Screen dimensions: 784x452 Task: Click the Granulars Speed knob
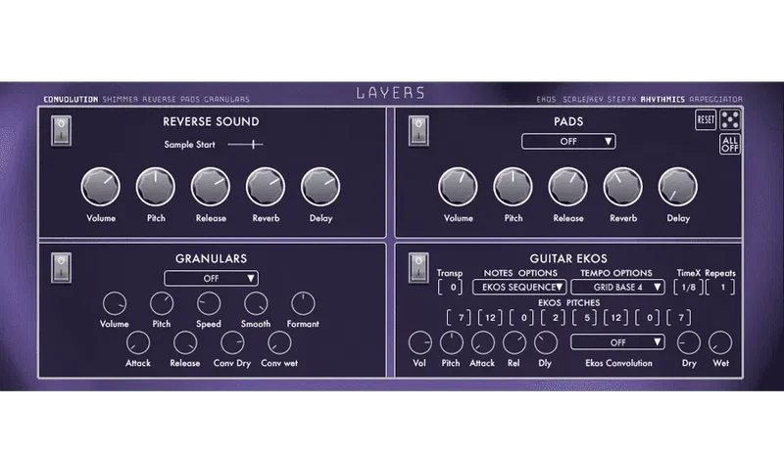pyautogui.click(x=209, y=304)
